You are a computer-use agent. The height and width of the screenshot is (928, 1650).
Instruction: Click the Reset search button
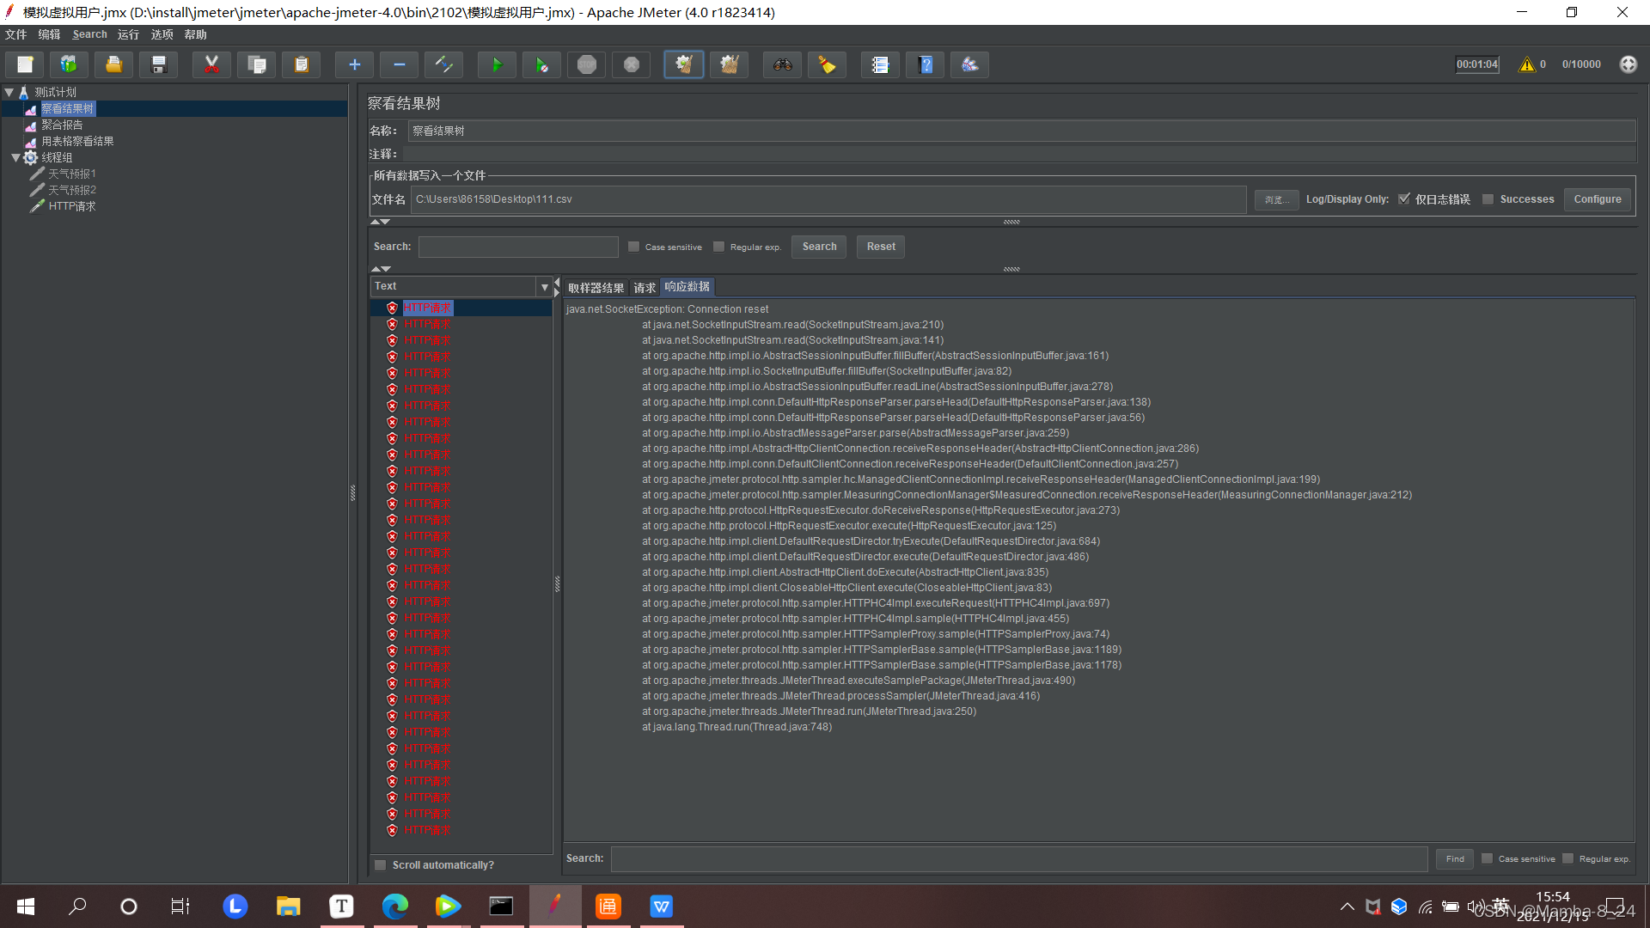click(880, 247)
